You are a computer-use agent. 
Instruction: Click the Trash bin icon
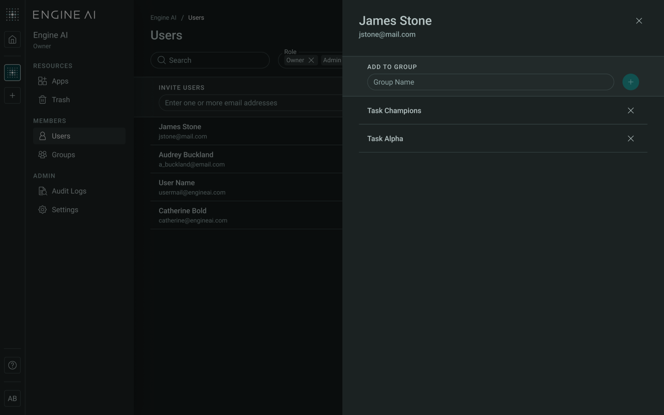42,100
